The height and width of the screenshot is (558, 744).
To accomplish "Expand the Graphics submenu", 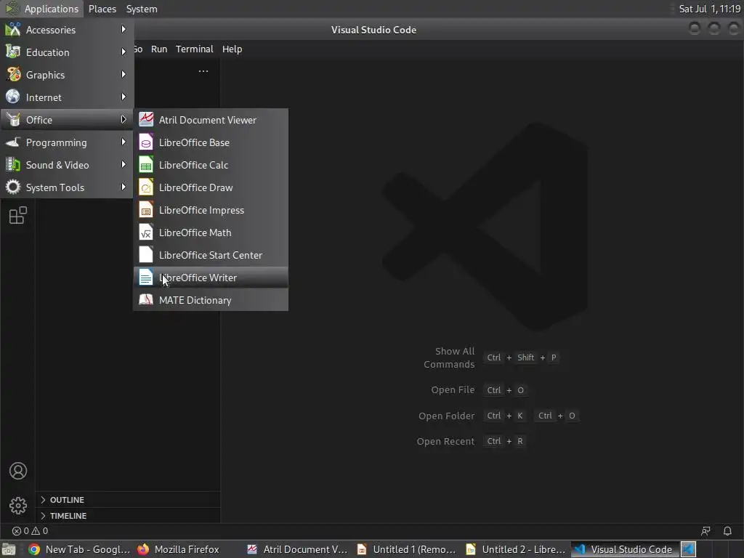I will 67,75.
